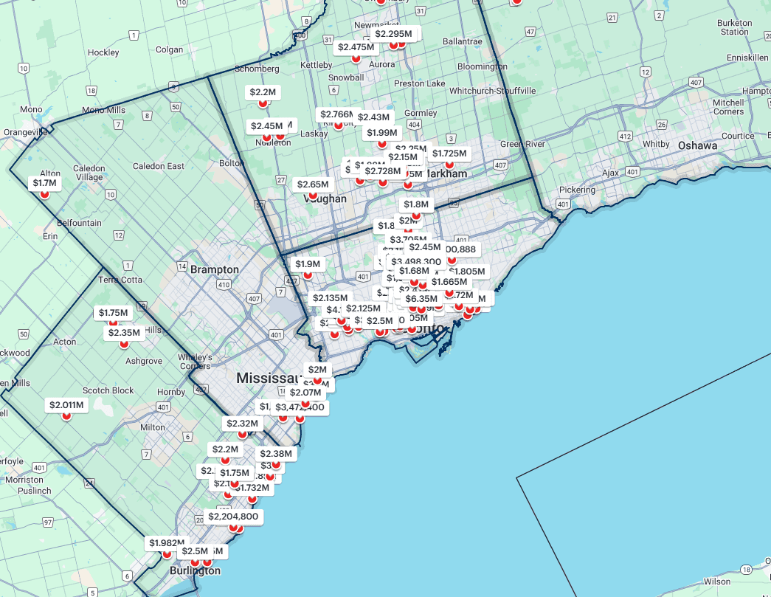The image size is (771, 597).
Task: Click the $1.99M price label
Action: (x=382, y=133)
